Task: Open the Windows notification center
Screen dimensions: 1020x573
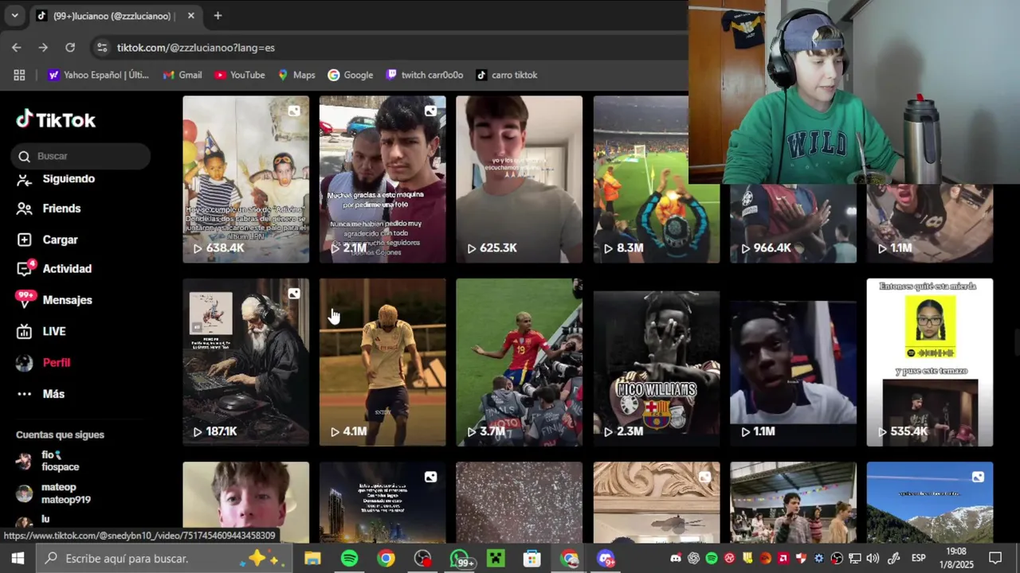Action: (995, 559)
